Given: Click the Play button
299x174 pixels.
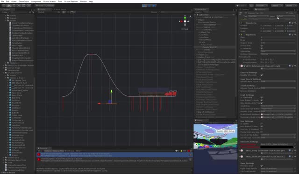Looking at the screenshot, I should tap(144, 6).
